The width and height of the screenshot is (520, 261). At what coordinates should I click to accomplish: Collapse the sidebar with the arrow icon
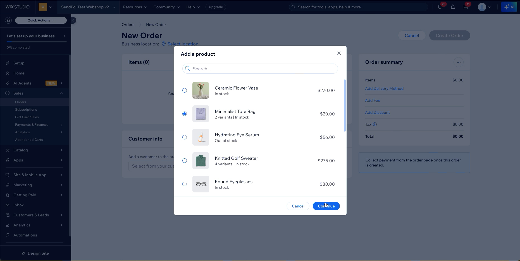pyautogui.click(x=73, y=20)
